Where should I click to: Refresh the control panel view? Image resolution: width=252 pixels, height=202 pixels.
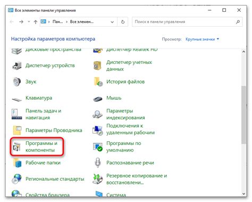click(123, 22)
